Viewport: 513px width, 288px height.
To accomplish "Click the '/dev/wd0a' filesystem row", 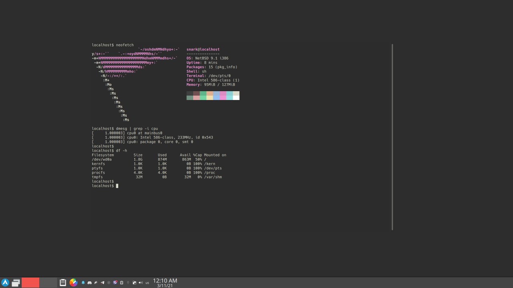I will coord(149,160).
